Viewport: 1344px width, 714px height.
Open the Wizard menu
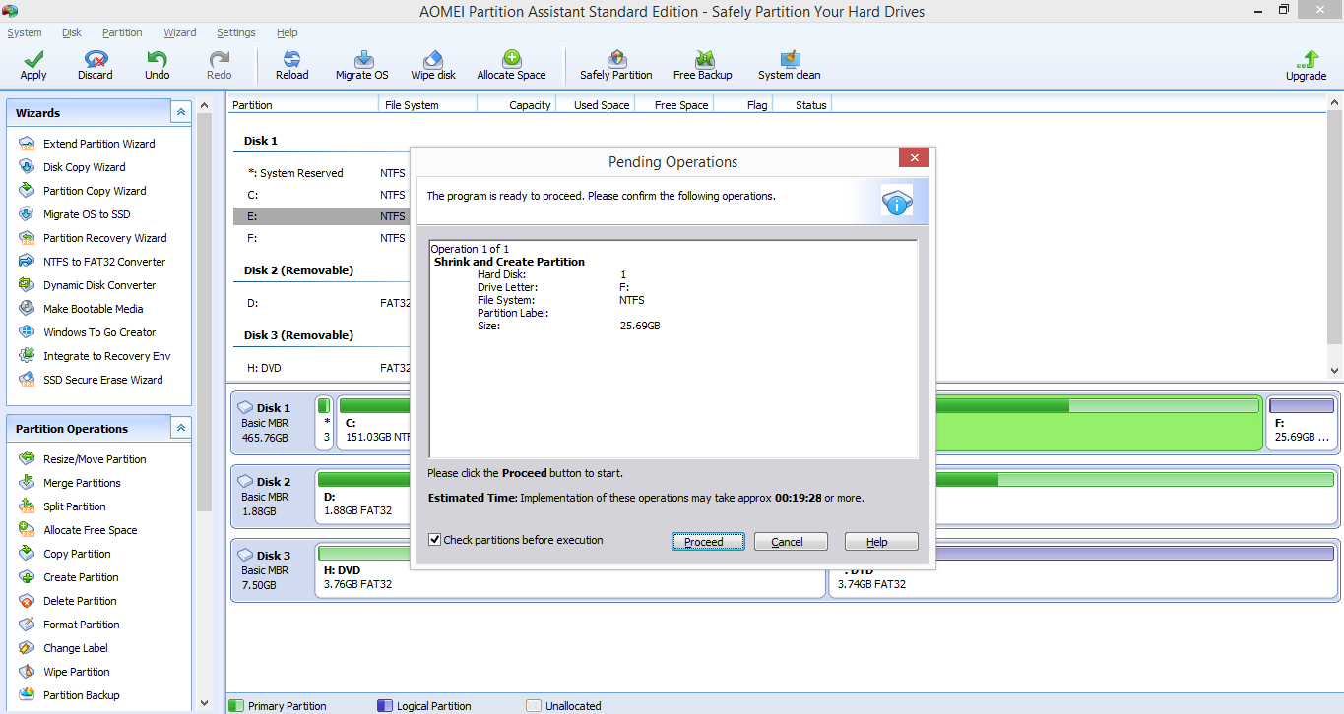pyautogui.click(x=180, y=32)
